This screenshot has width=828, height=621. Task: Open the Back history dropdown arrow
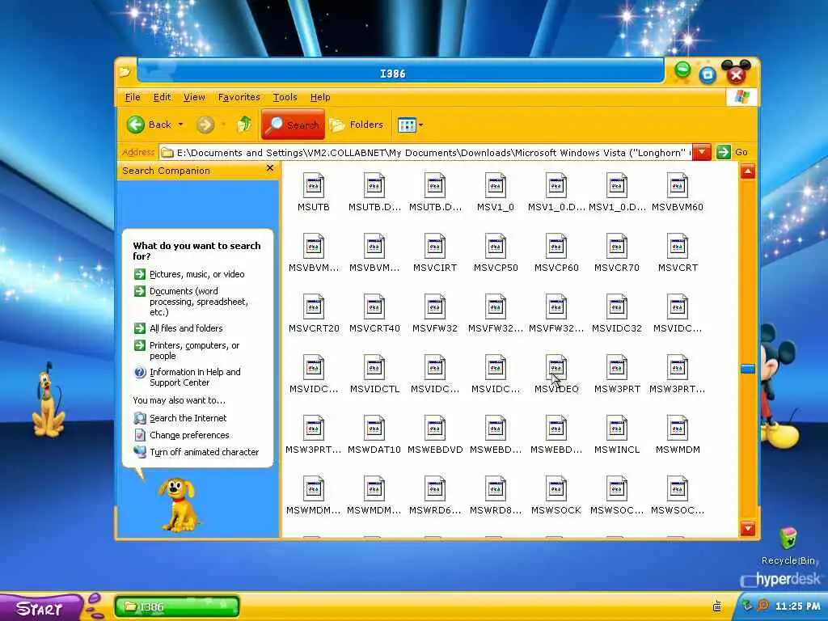[x=180, y=125]
